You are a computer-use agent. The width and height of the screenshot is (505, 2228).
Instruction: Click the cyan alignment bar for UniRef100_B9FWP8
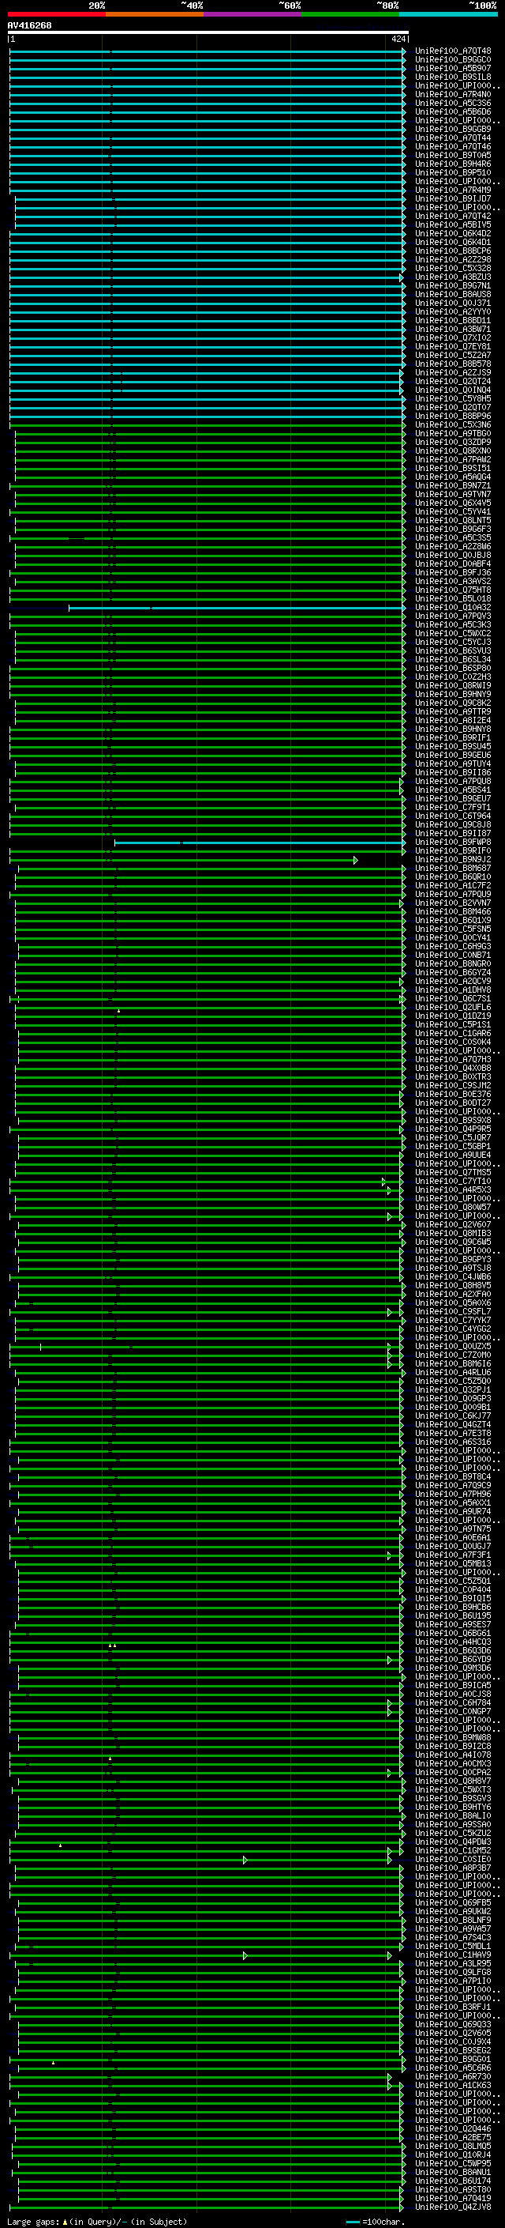tap(260, 843)
